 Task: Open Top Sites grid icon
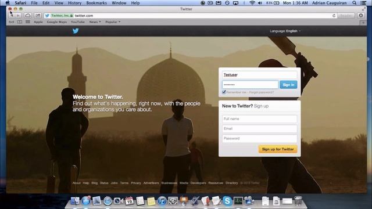(x=28, y=22)
